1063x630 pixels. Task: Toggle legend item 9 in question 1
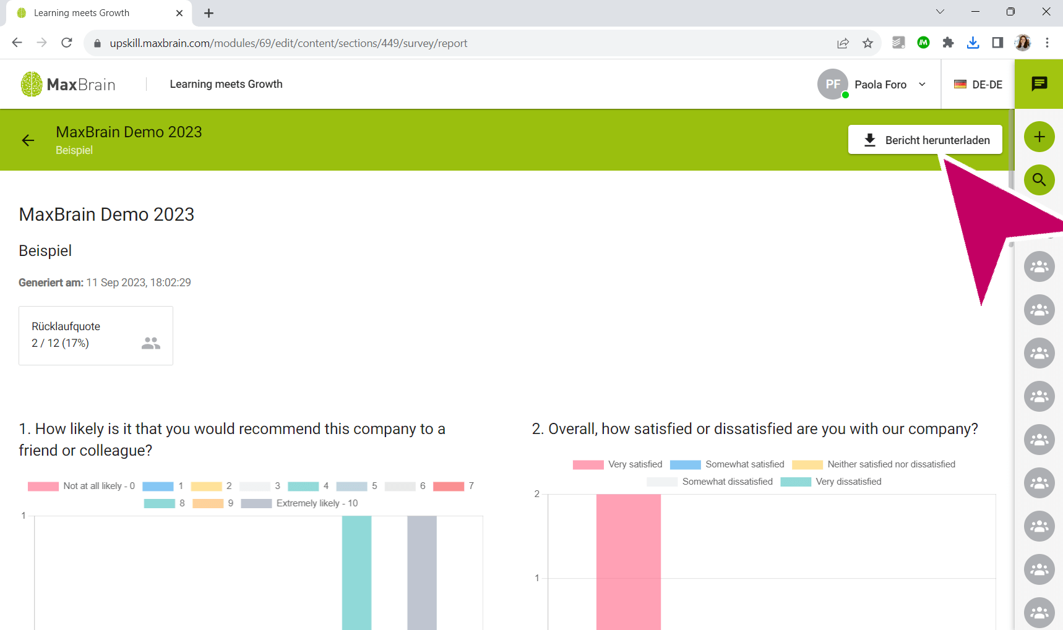[x=213, y=503]
